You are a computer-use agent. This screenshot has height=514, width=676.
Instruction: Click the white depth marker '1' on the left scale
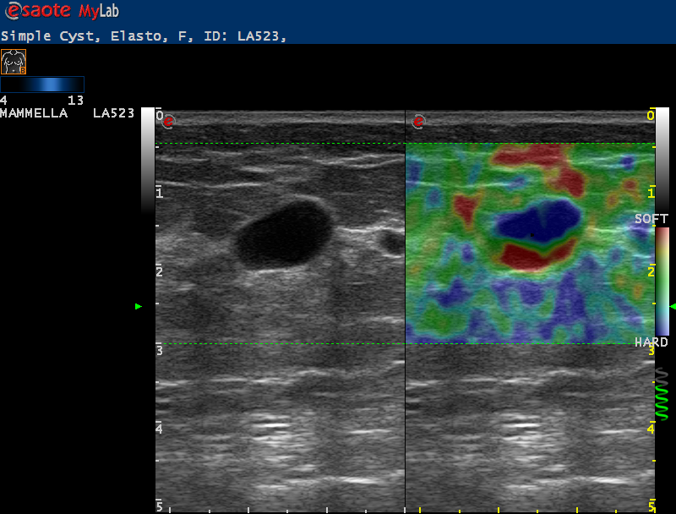click(x=160, y=194)
